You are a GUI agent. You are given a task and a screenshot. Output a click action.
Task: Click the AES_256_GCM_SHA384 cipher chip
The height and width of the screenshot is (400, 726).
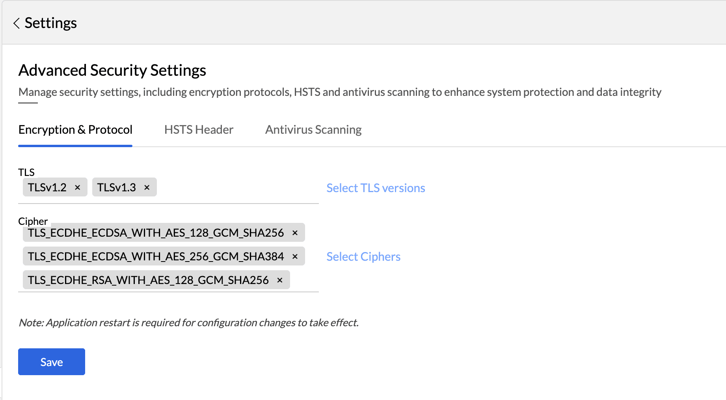pyautogui.click(x=156, y=256)
